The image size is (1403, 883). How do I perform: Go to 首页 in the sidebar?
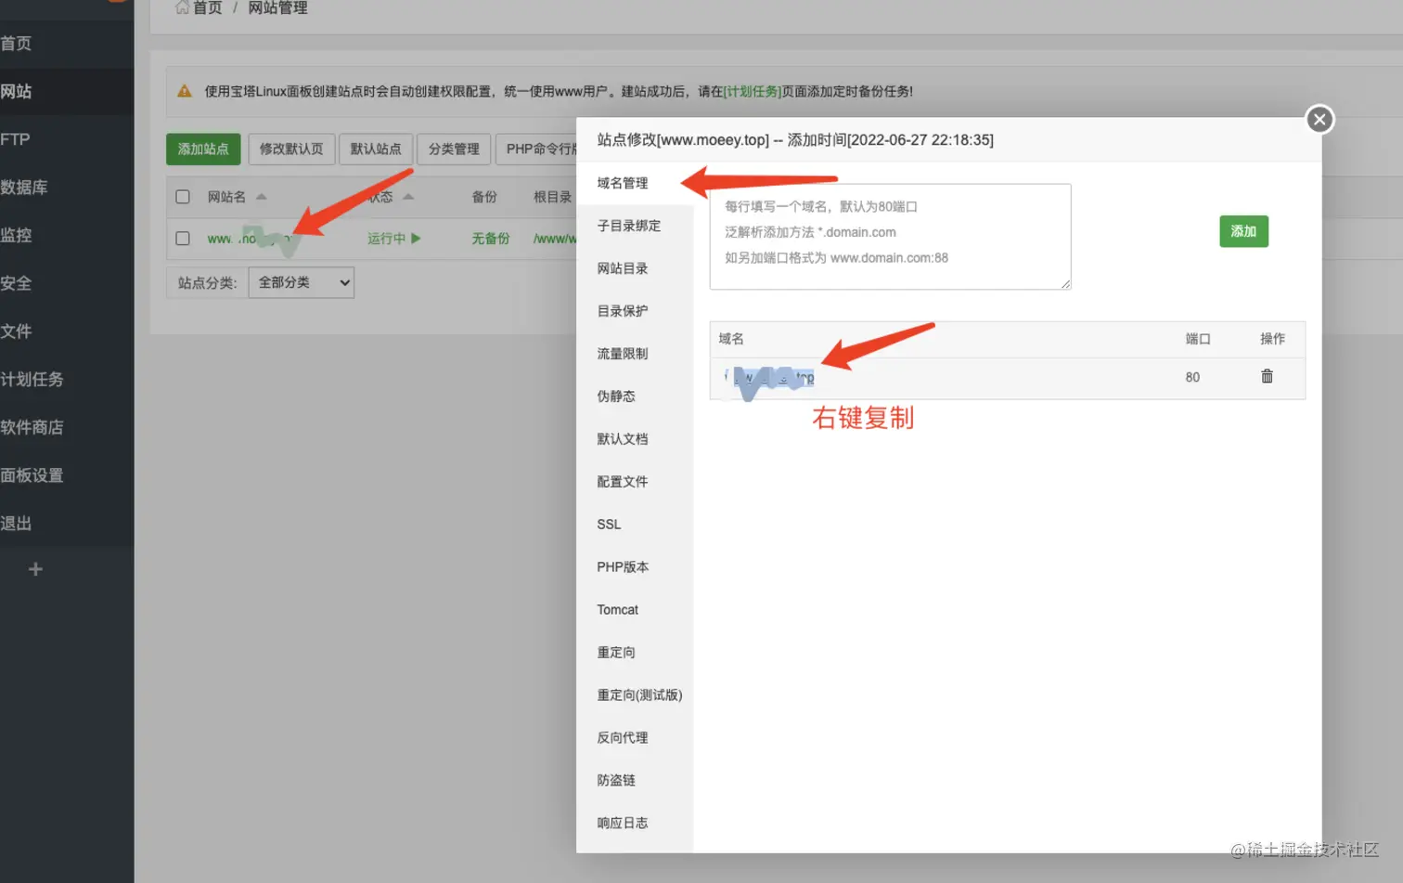67,44
